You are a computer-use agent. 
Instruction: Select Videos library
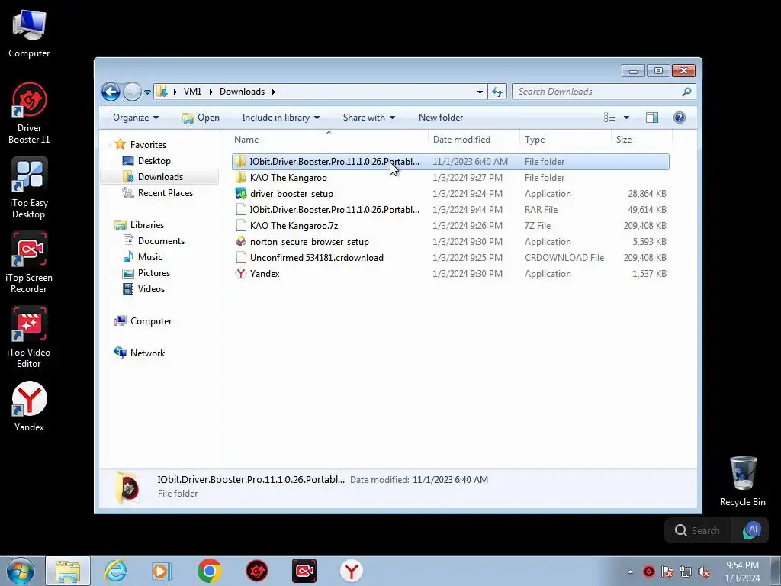click(151, 289)
